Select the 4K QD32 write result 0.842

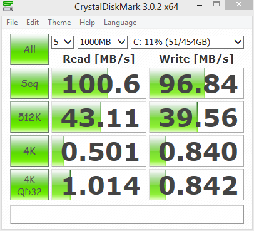click(x=196, y=185)
